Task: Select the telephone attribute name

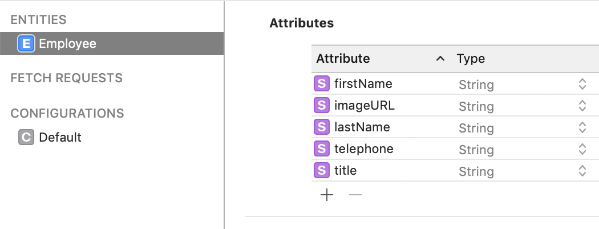Action: [363, 149]
